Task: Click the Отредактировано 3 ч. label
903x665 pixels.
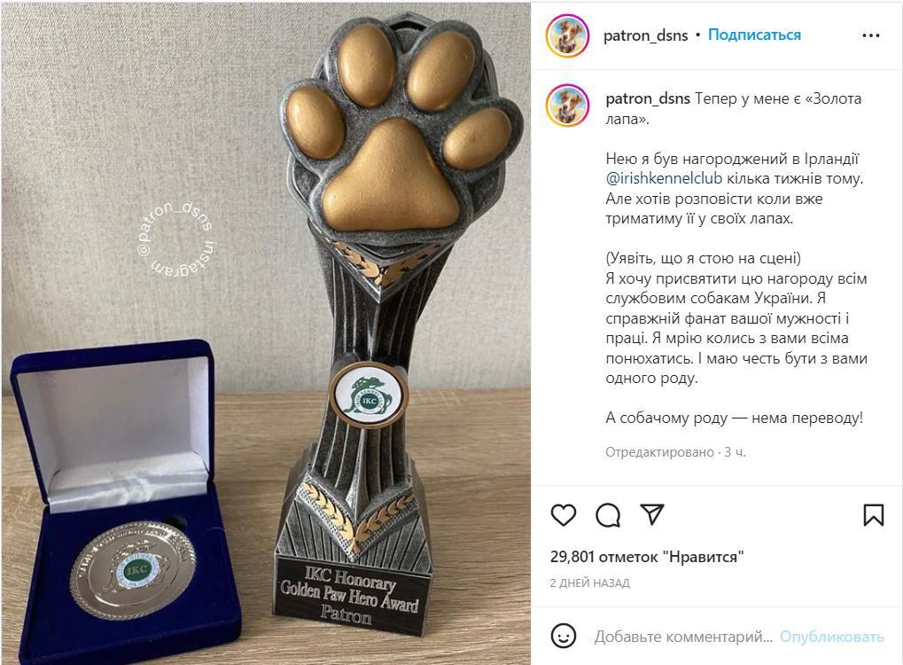Action: click(675, 452)
